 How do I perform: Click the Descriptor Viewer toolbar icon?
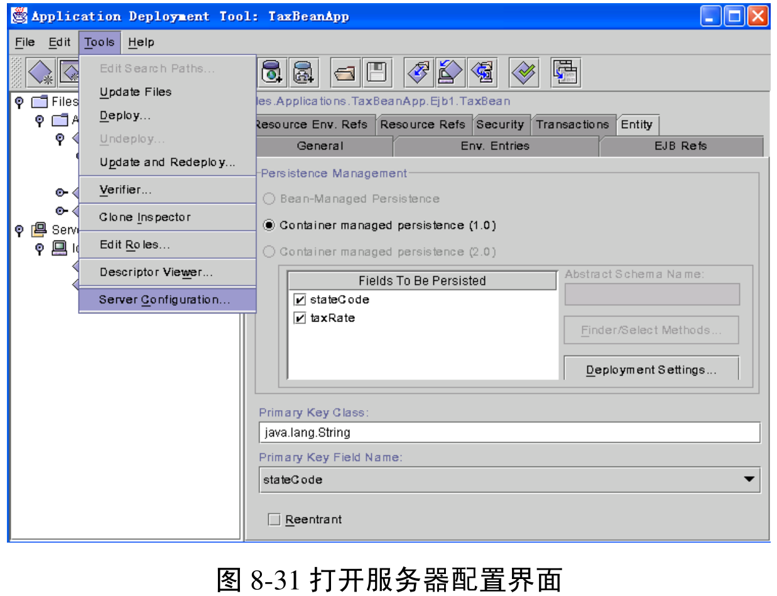[x=565, y=73]
